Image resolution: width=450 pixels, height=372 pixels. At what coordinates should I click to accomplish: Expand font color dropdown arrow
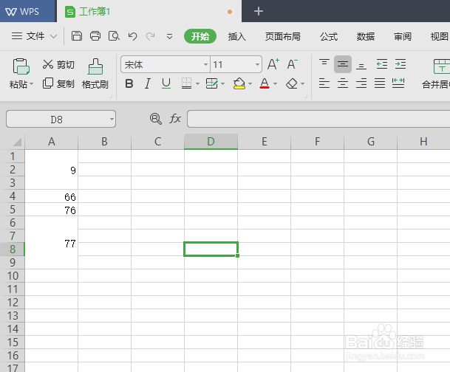tap(275, 84)
